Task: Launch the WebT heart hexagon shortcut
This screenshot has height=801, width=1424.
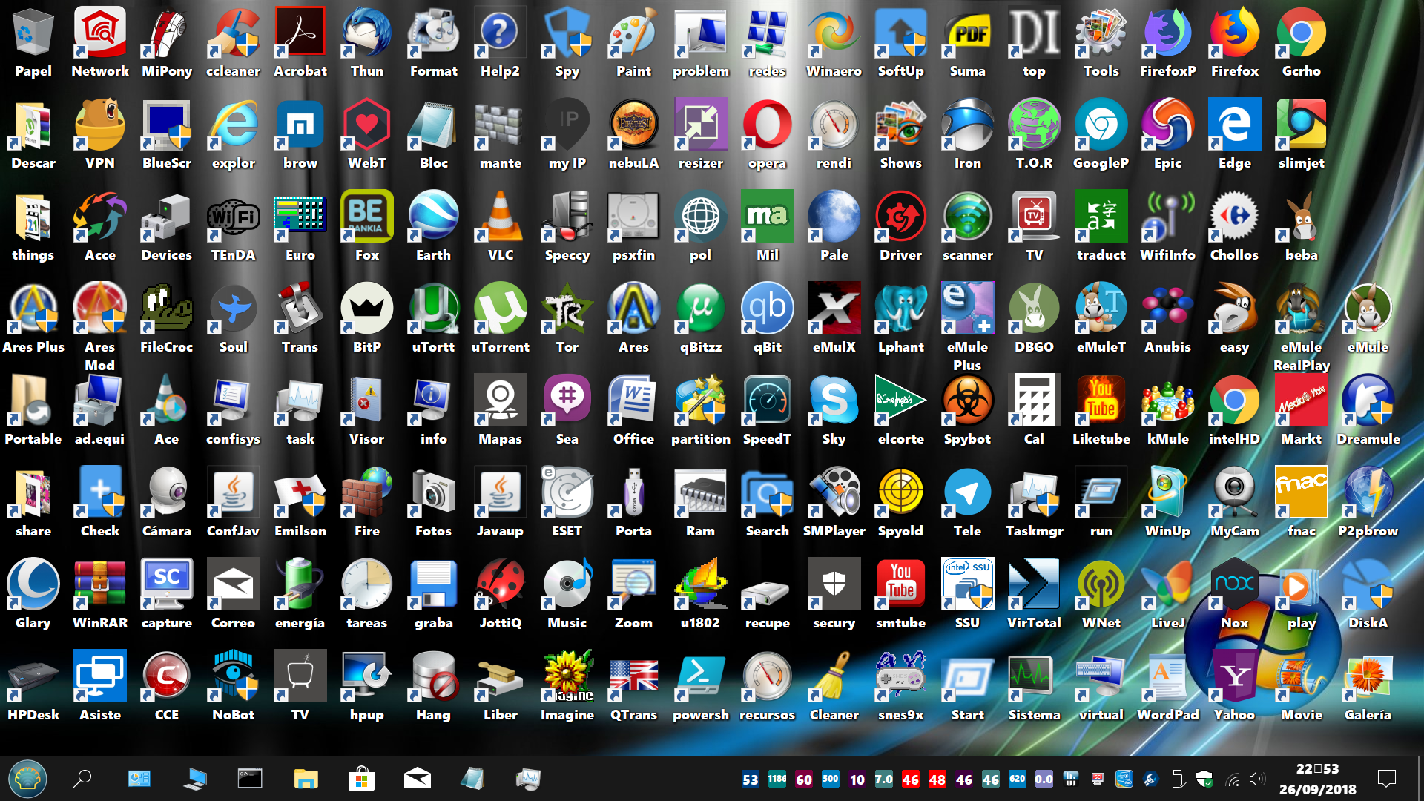Action: coord(367,134)
